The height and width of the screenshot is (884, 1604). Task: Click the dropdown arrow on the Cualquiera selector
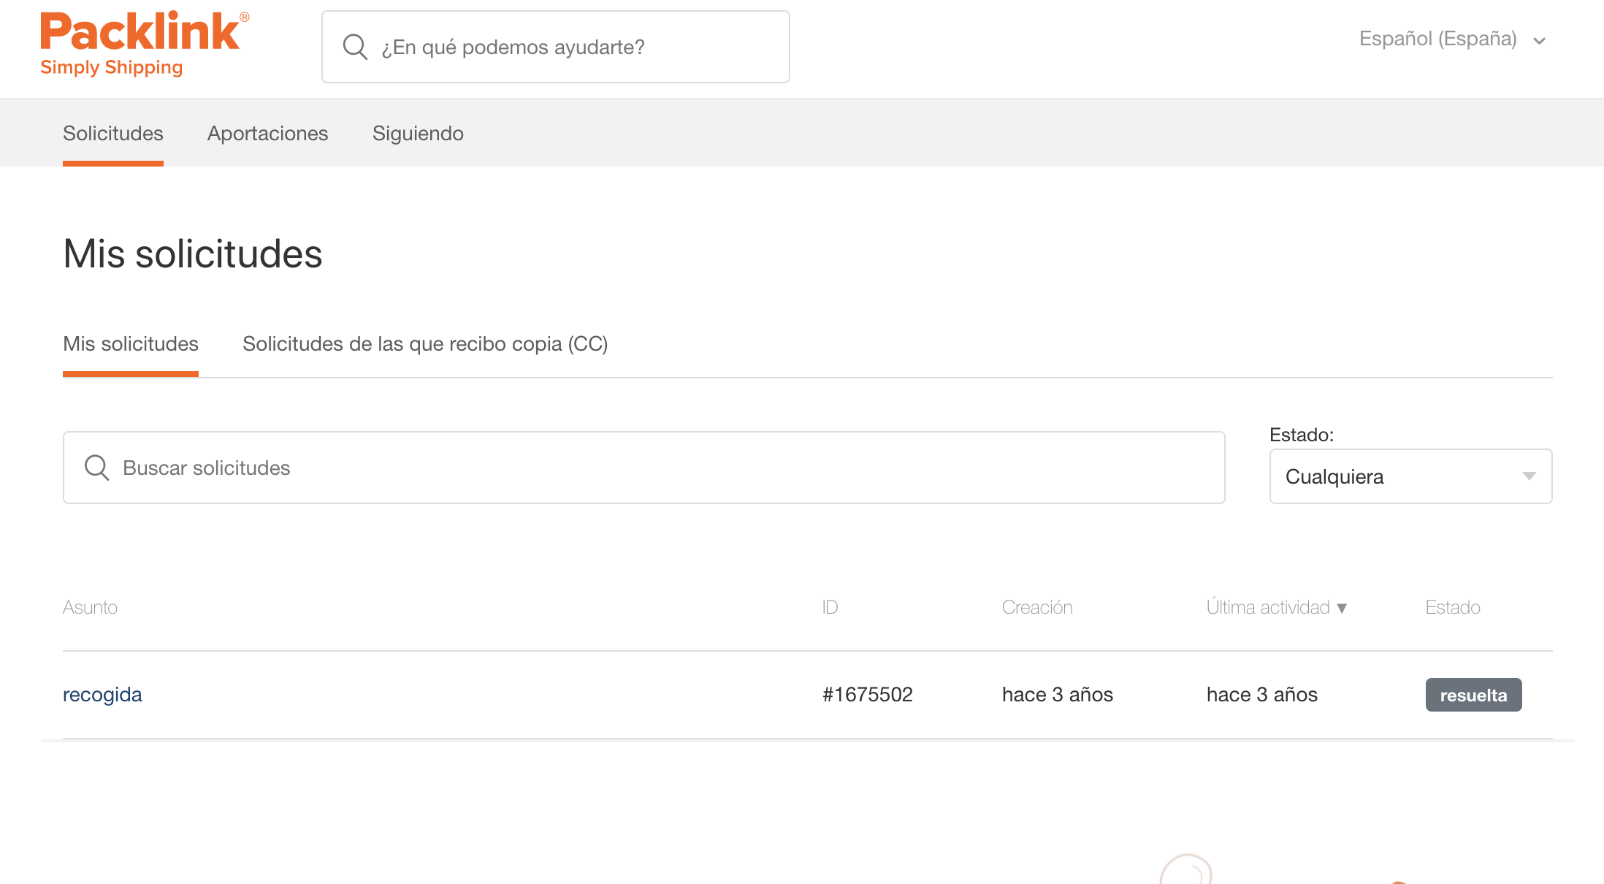pyautogui.click(x=1531, y=476)
